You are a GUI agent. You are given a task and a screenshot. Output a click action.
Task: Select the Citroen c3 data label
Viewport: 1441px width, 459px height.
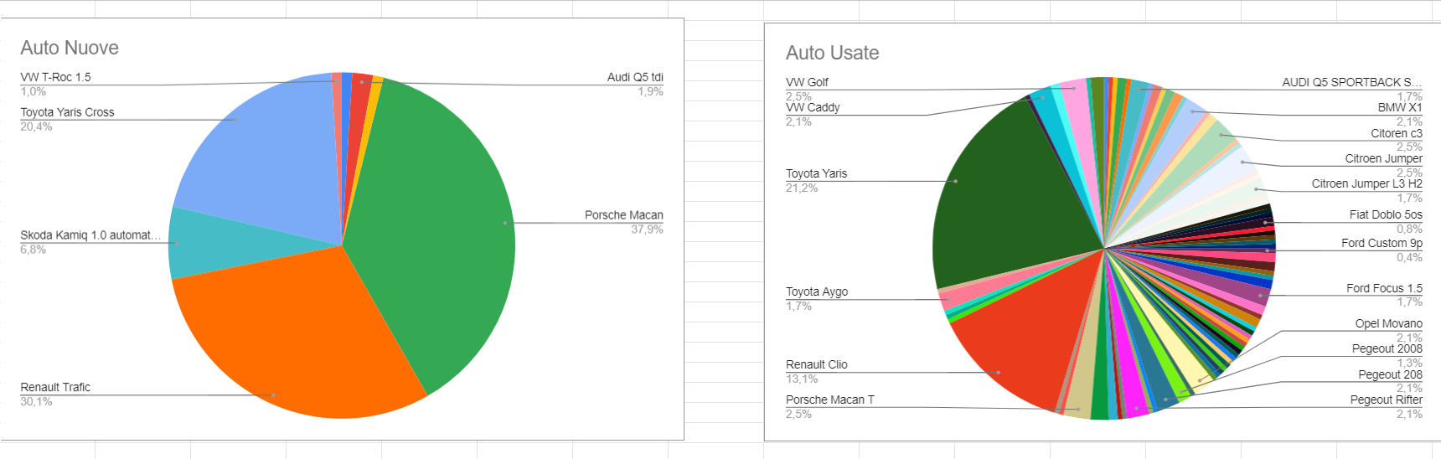click(x=1397, y=133)
